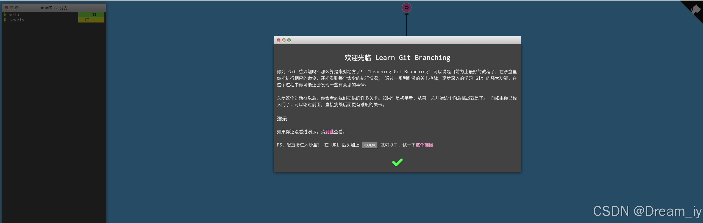Click the 演示 section heading
Screen dimensions: 703x223
[282, 119]
